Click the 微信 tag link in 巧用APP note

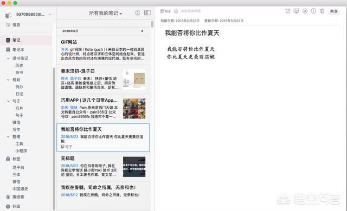(x=74, y=108)
